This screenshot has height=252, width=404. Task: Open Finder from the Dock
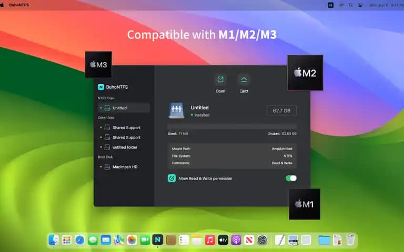[54, 240]
